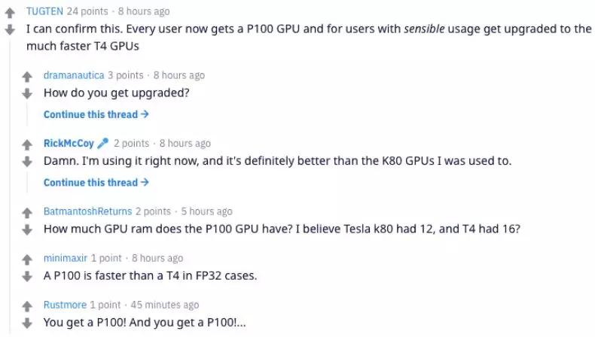Continue this thread under dramanautica's reply
Viewport: 595px width, 337px height.
(x=96, y=115)
